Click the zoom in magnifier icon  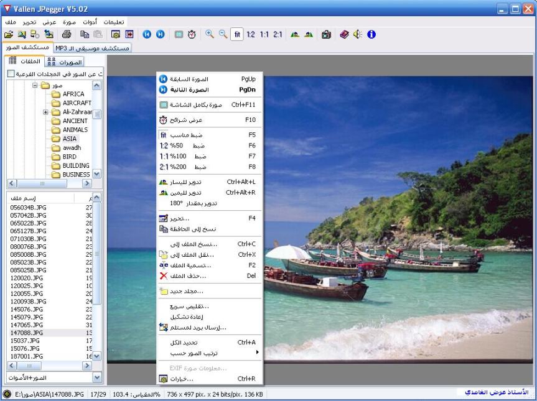210,34
